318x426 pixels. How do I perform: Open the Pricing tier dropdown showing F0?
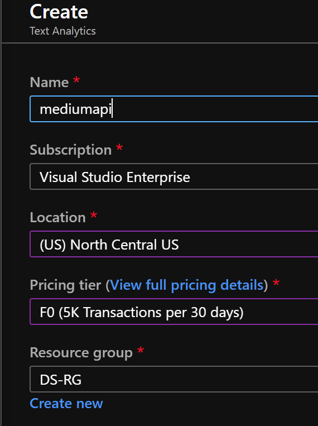(174, 312)
